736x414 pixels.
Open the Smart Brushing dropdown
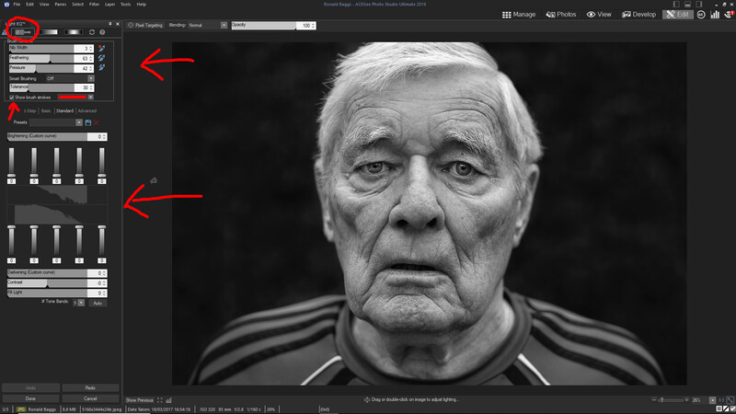tap(70, 78)
